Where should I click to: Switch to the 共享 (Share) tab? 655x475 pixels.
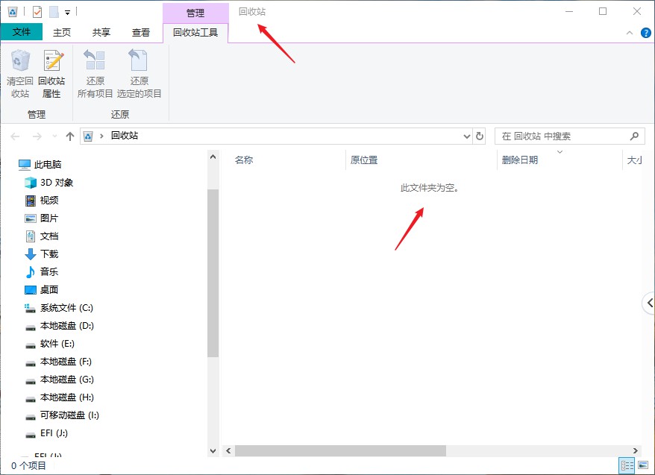pos(101,33)
